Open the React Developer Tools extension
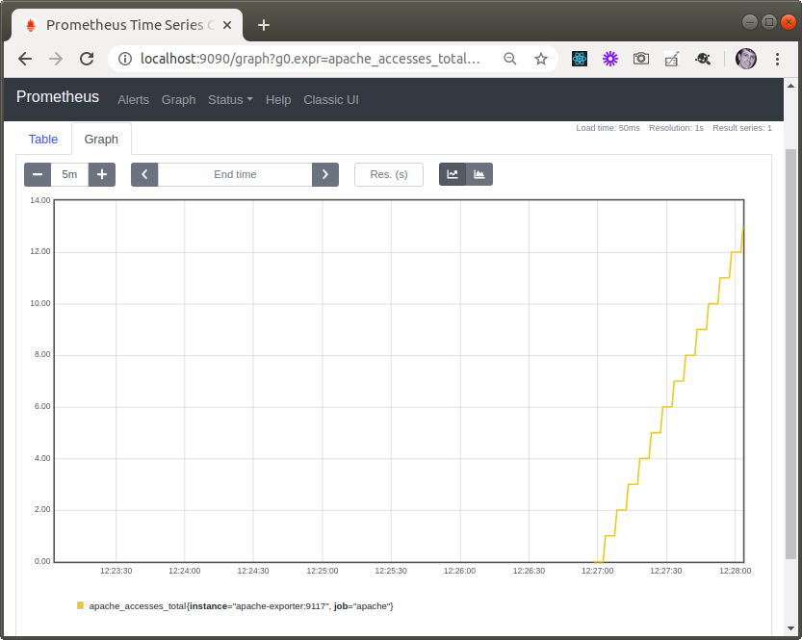Image resolution: width=802 pixels, height=640 pixels. [580, 59]
